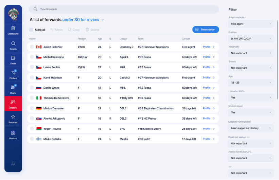Viewport: 279px width, 180px height.
Task: Create a New roster
Action: pyautogui.click(x=205, y=30)
